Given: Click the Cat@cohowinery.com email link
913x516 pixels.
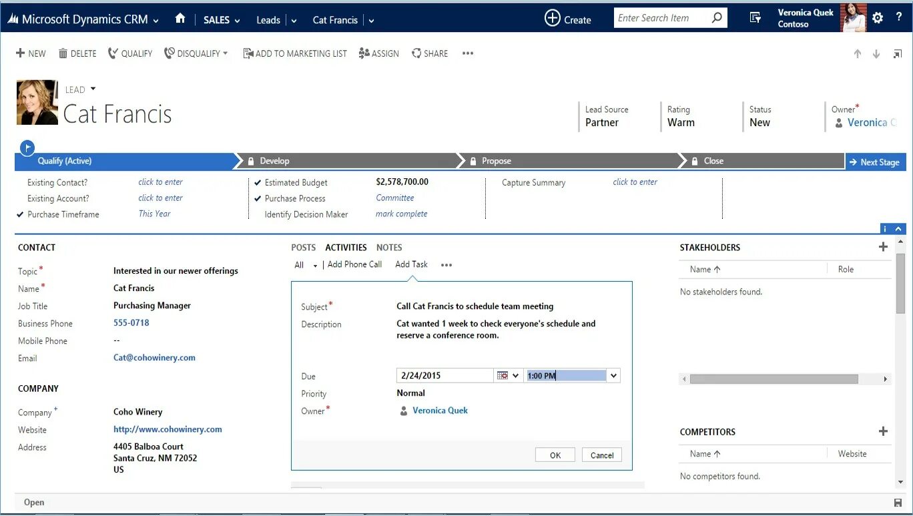Looking at the screenshot, I should click(154, 358).
